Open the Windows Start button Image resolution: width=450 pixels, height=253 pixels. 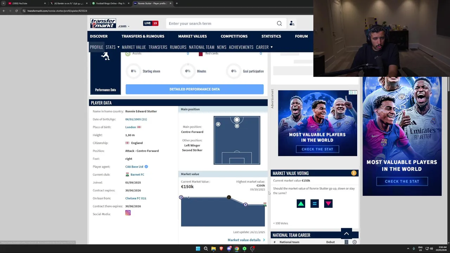pyautogui.click(x=198, y=249)
